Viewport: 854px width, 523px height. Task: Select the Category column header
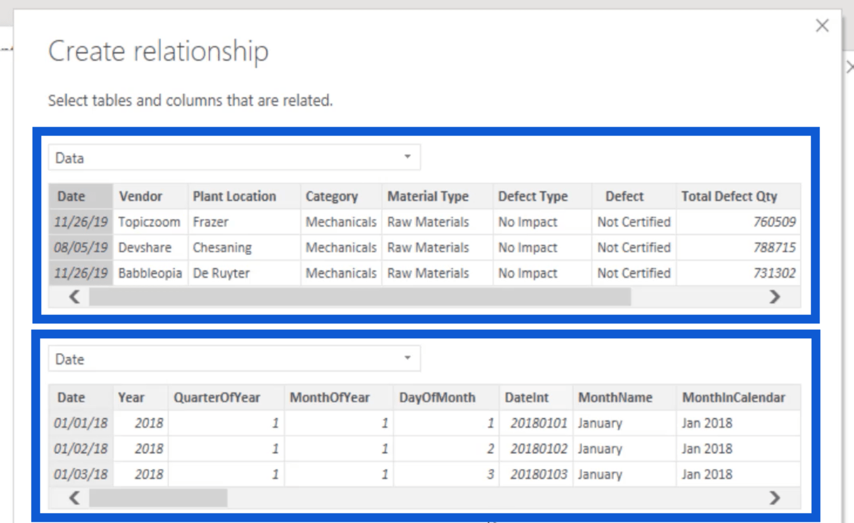(x=341, y=196)
